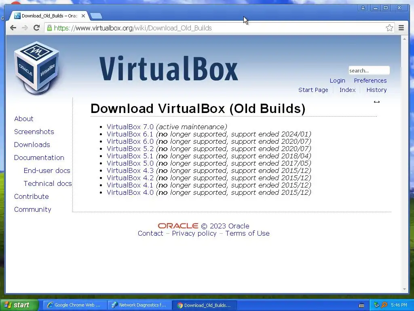Click the Oracle logo in the footer
The image size is (414, 311).
(178, 226)
